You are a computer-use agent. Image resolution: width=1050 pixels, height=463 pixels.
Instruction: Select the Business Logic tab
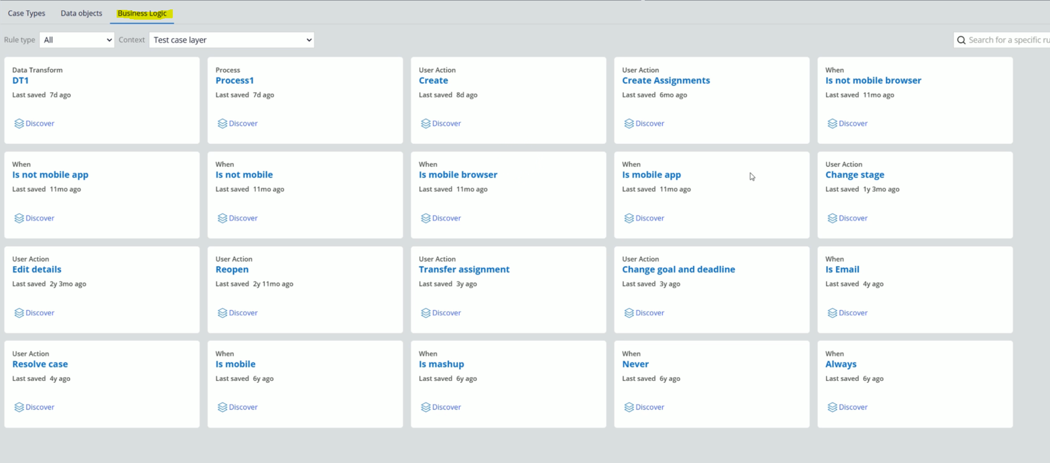142,13
